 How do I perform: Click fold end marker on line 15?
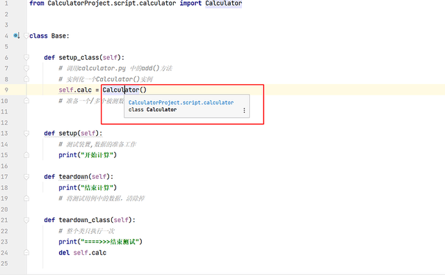[x=26, y=155]
